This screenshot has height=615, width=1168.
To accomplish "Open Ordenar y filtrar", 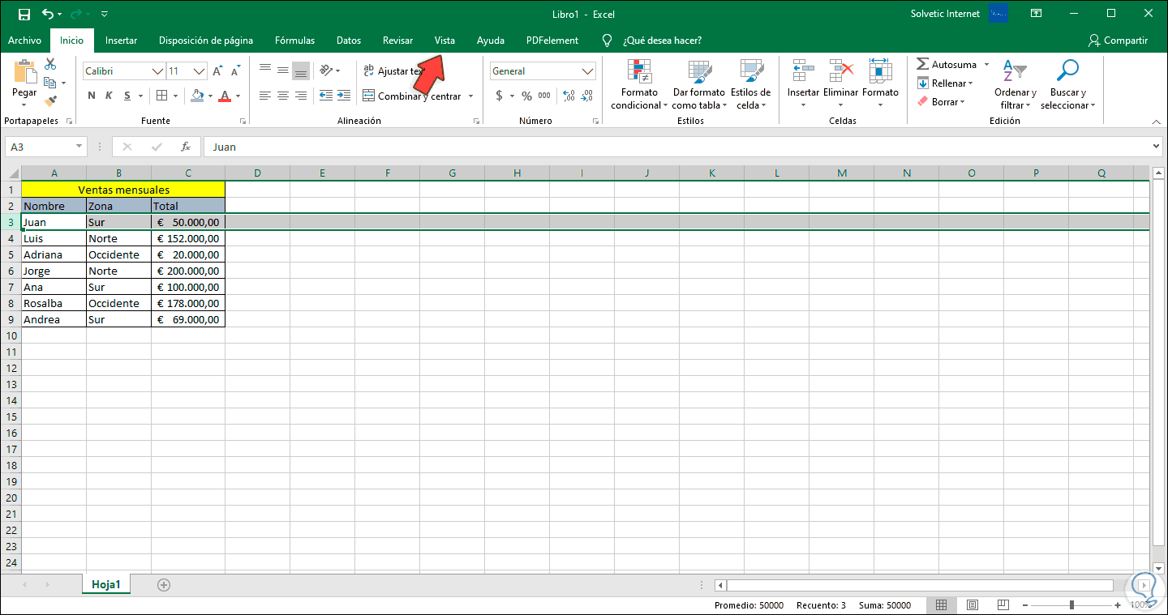I will pos(1015,85).
